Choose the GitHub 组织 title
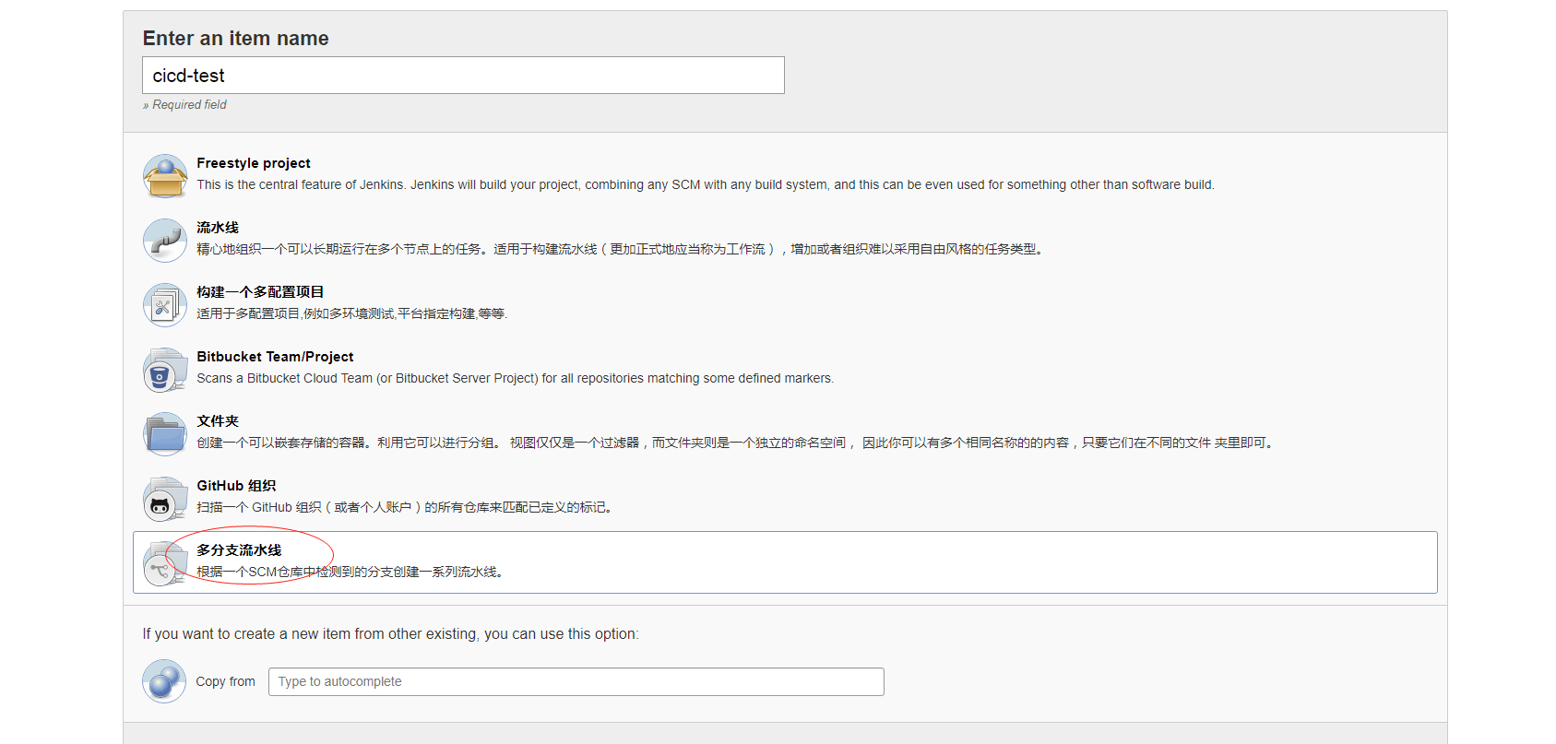 coord(236,486)
